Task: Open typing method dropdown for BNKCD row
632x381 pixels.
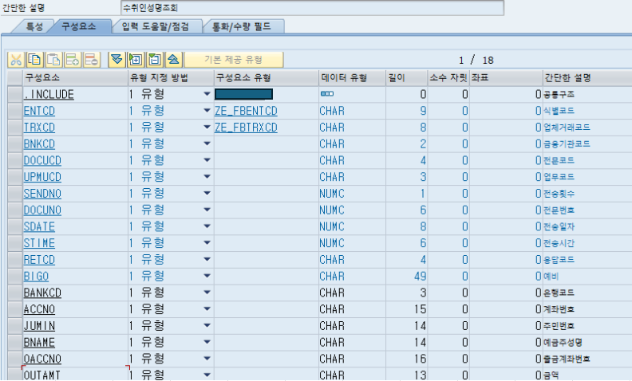Action: click(x=207, y=143)
